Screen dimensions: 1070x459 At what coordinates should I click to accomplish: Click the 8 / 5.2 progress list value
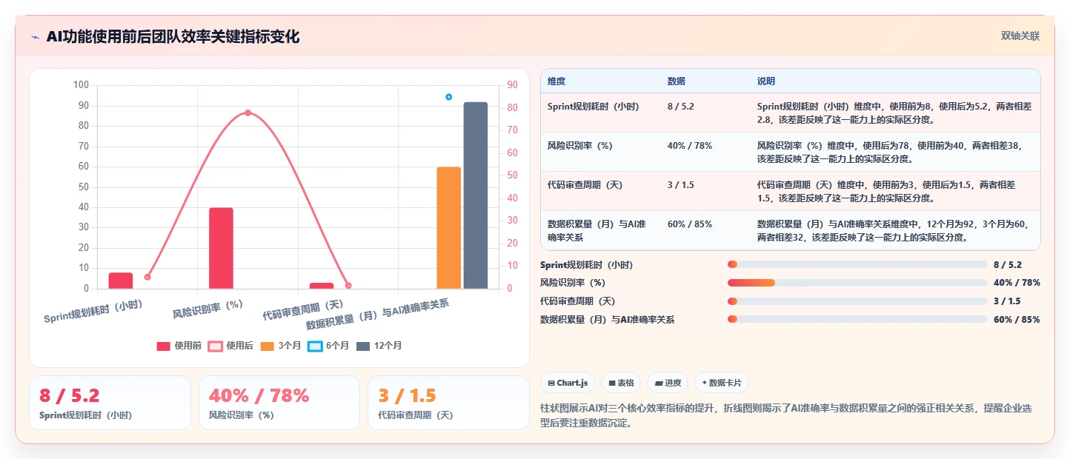[1008, 264]
